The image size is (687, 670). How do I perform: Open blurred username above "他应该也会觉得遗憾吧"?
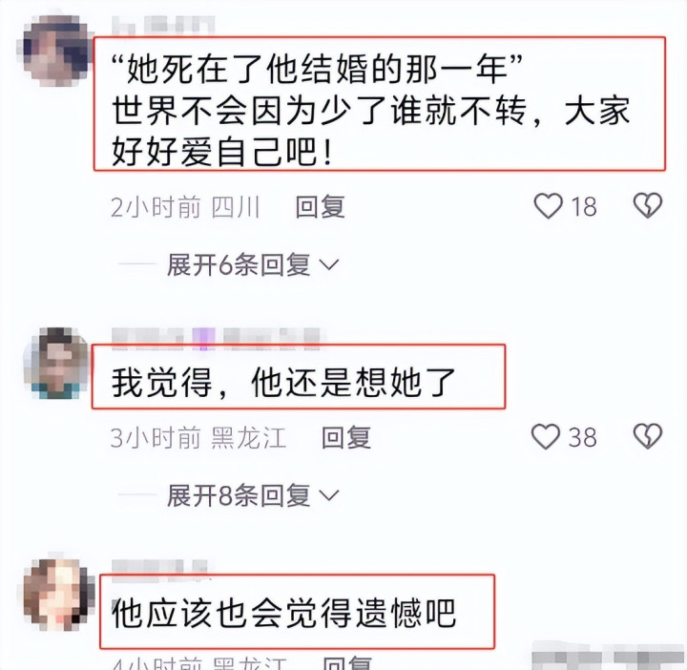[x=159, y=568]
